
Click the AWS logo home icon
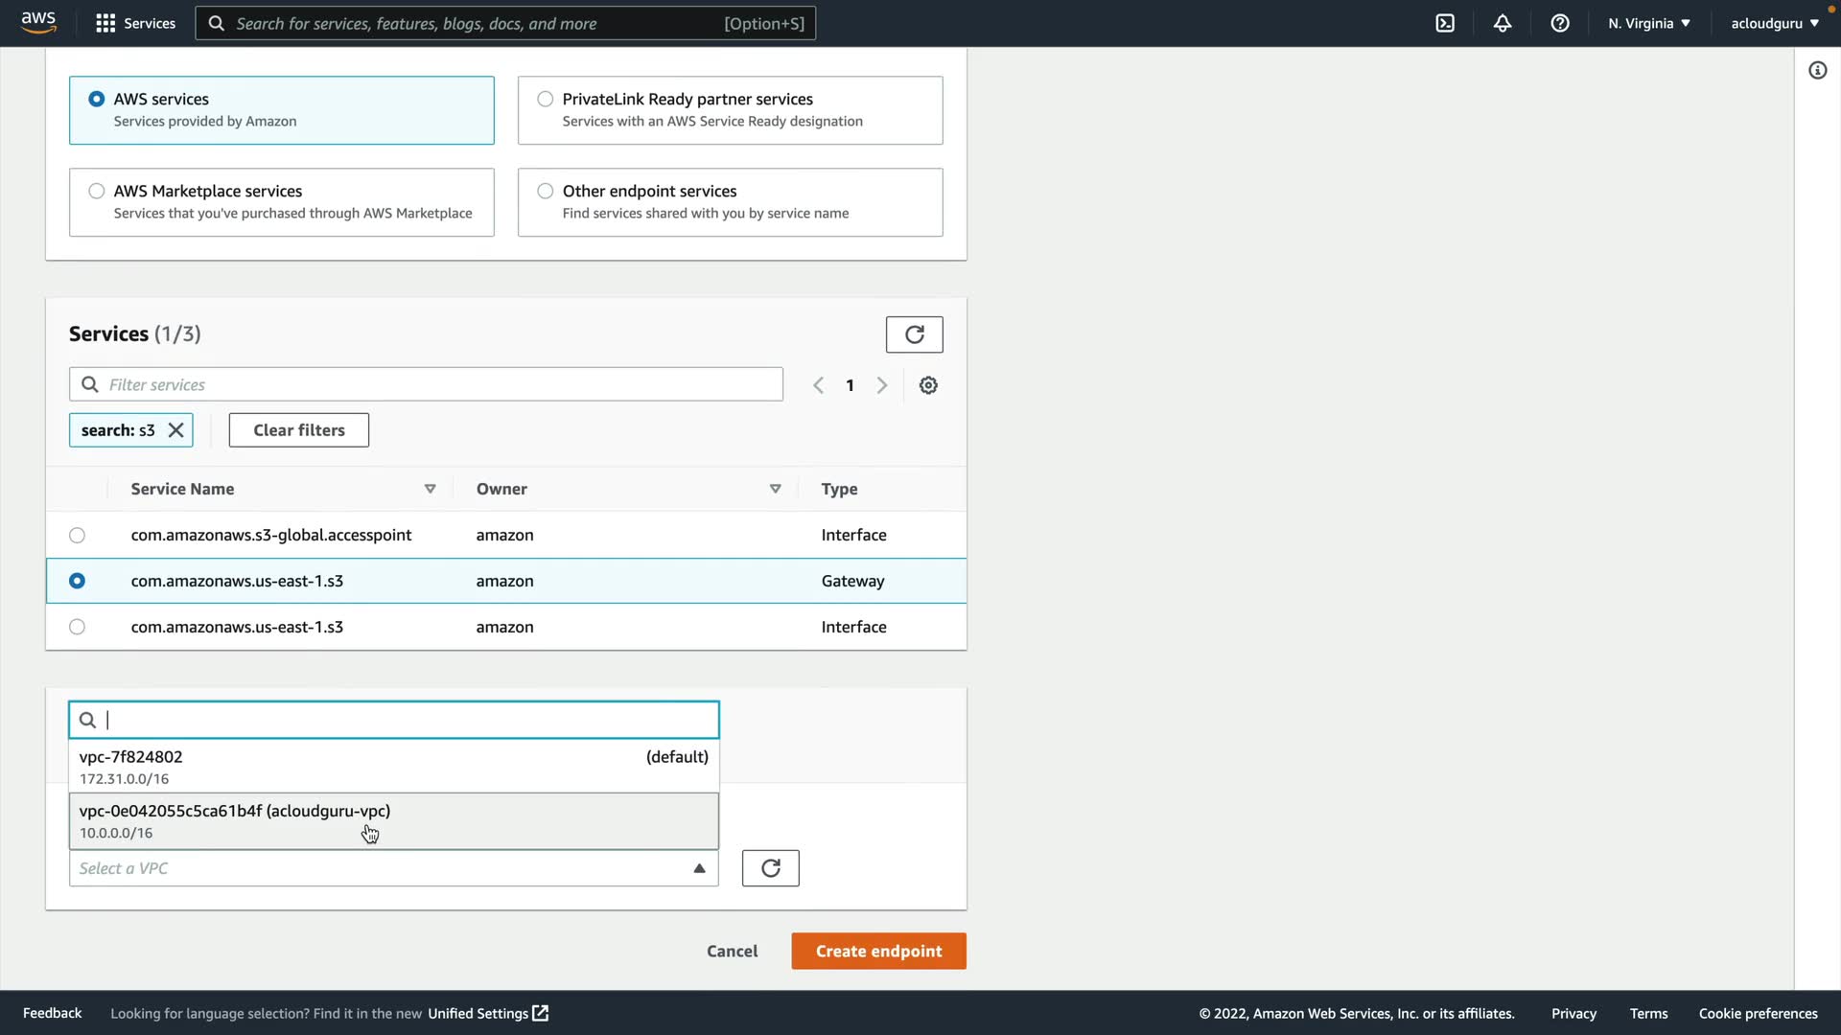(38, 22)
